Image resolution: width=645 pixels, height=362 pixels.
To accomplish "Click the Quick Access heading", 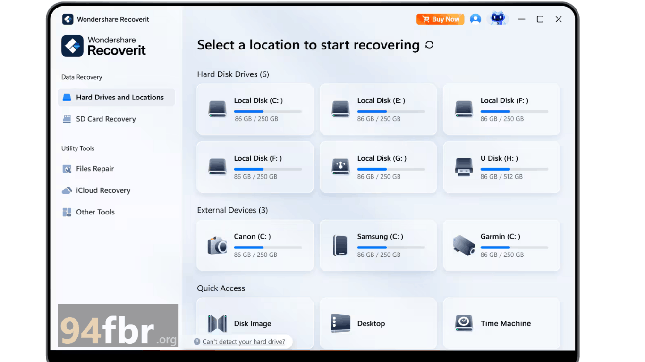I will coord(221,288).
